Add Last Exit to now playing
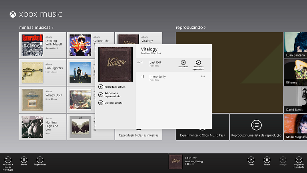The width and height of the screenshot is (307, 173). [x=198, y=62]
